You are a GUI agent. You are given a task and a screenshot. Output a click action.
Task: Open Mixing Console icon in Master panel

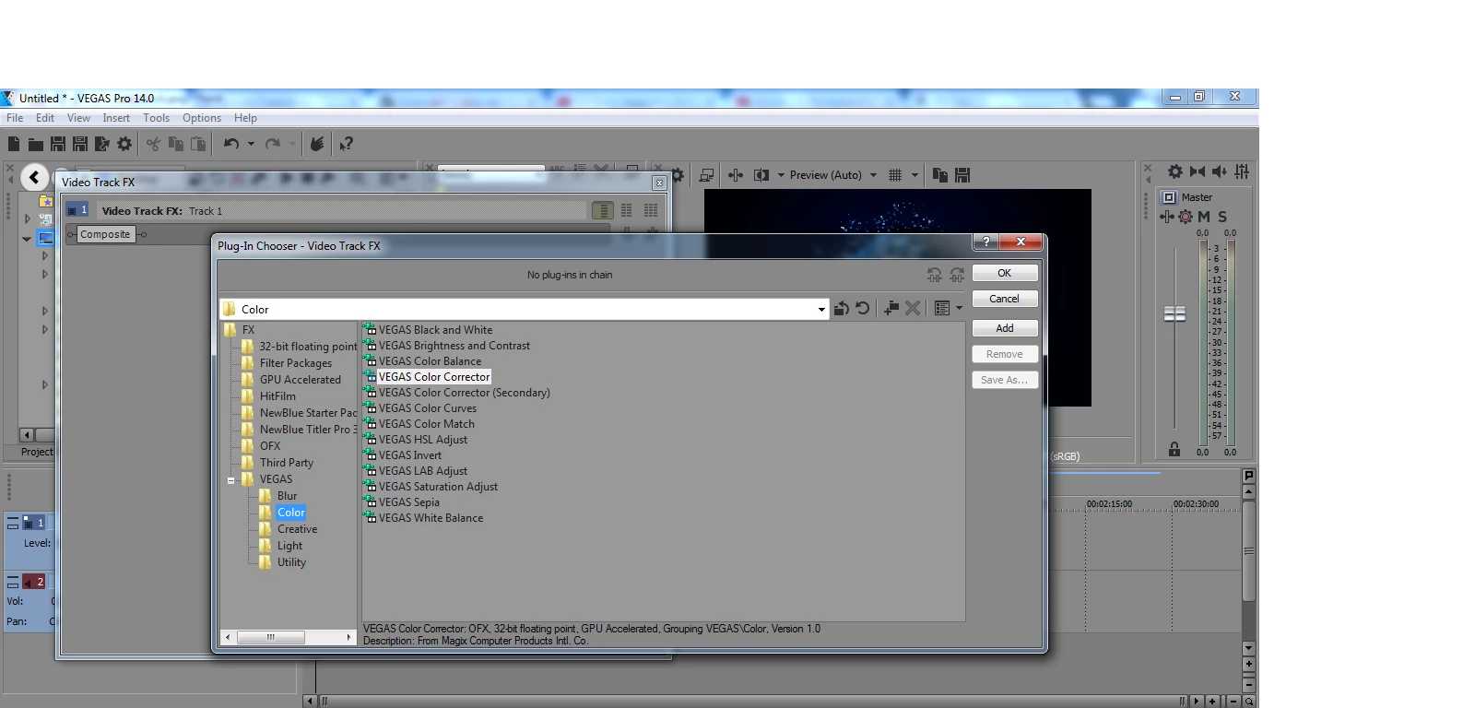[1242, 171]
